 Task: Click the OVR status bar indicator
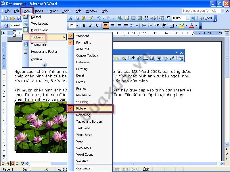(x=134, y=169)
